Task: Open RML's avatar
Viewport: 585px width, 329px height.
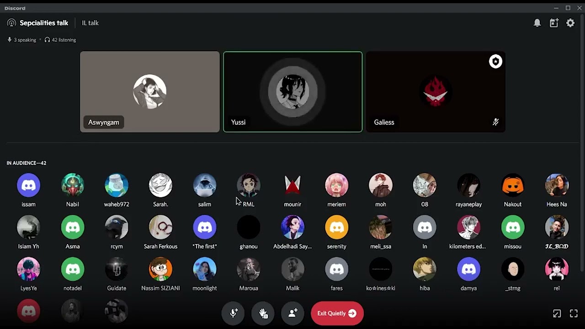Action: 249,185
